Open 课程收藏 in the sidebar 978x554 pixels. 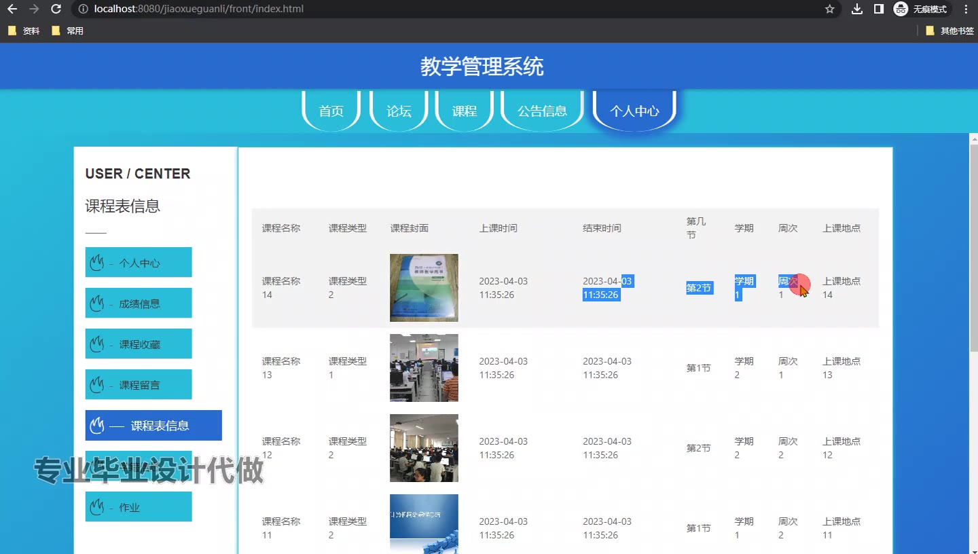click(139, 344)
